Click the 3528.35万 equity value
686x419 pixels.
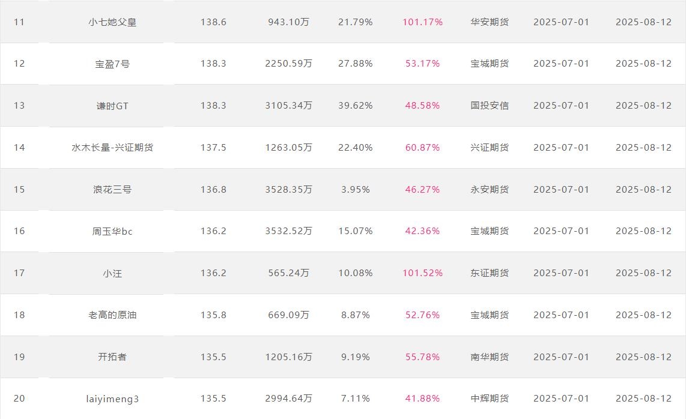click(x=289, y=189)
